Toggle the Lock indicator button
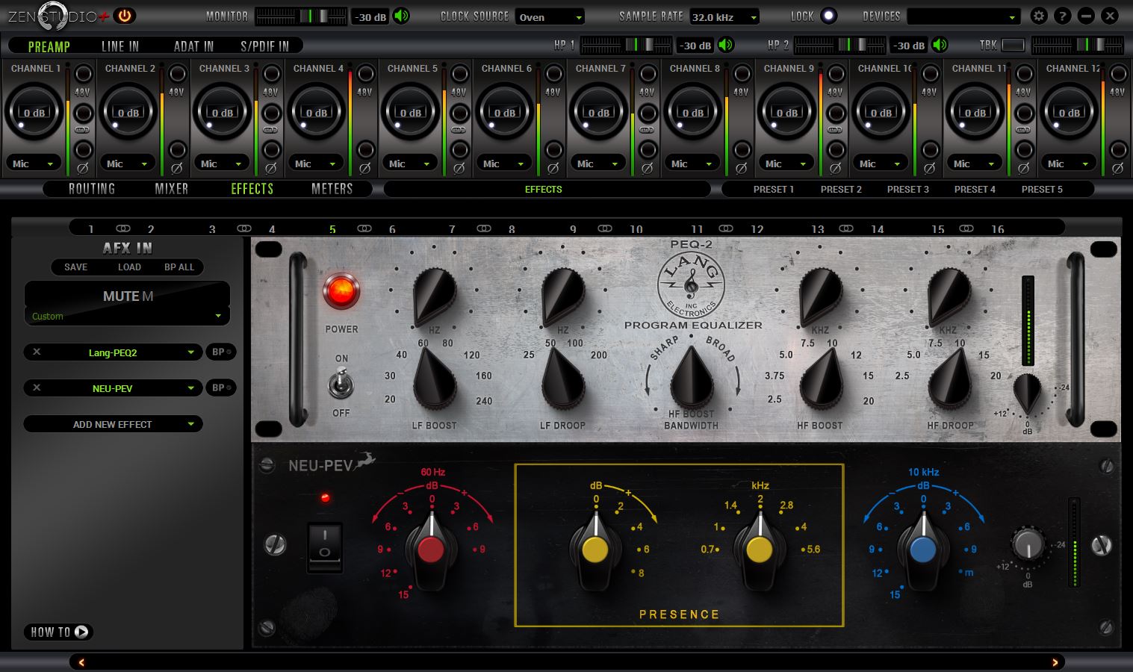 point(828,16)
